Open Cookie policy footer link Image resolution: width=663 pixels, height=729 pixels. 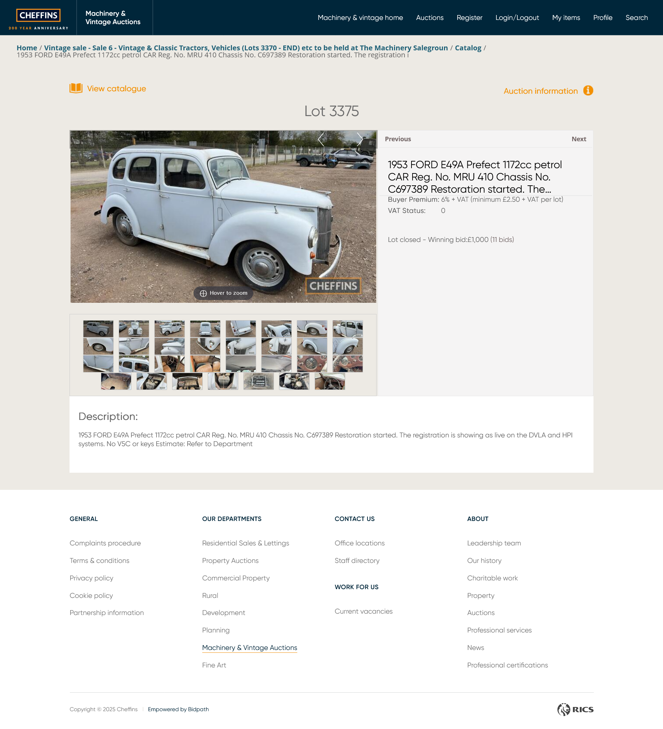pyautogui.click(x=91, y=595)
